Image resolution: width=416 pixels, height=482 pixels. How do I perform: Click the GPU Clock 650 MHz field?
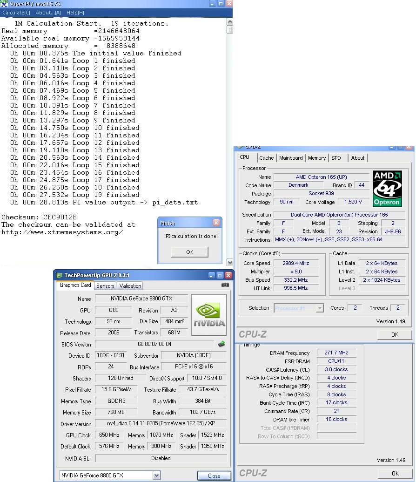[x=109, y=435]
